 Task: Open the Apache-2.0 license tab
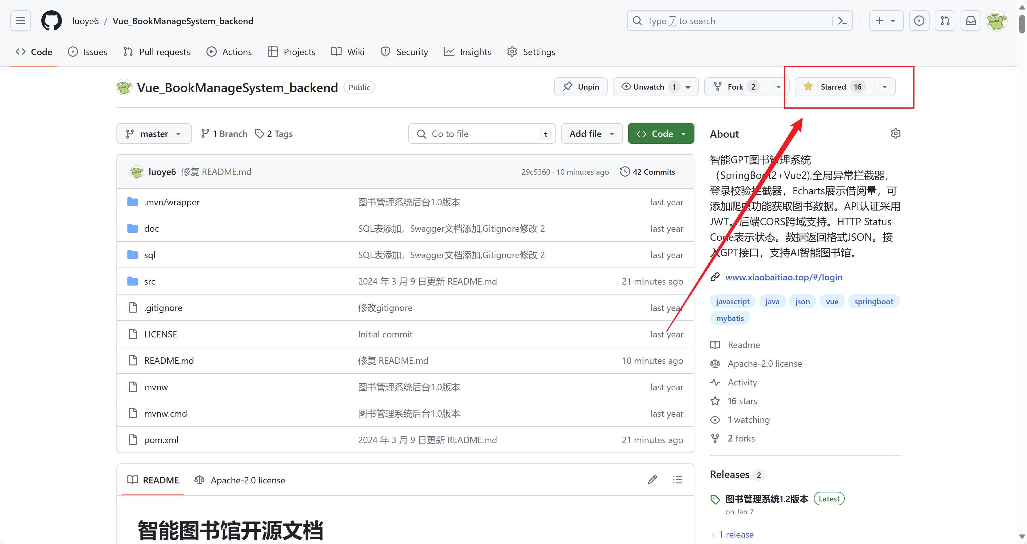(x=240, y=480)
